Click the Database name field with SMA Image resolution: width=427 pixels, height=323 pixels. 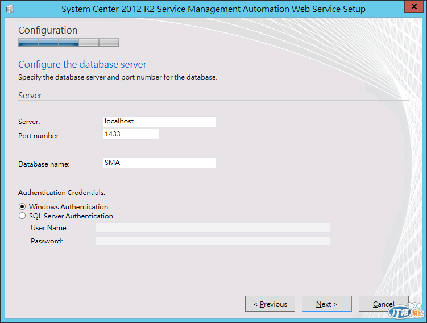[159, 163]
